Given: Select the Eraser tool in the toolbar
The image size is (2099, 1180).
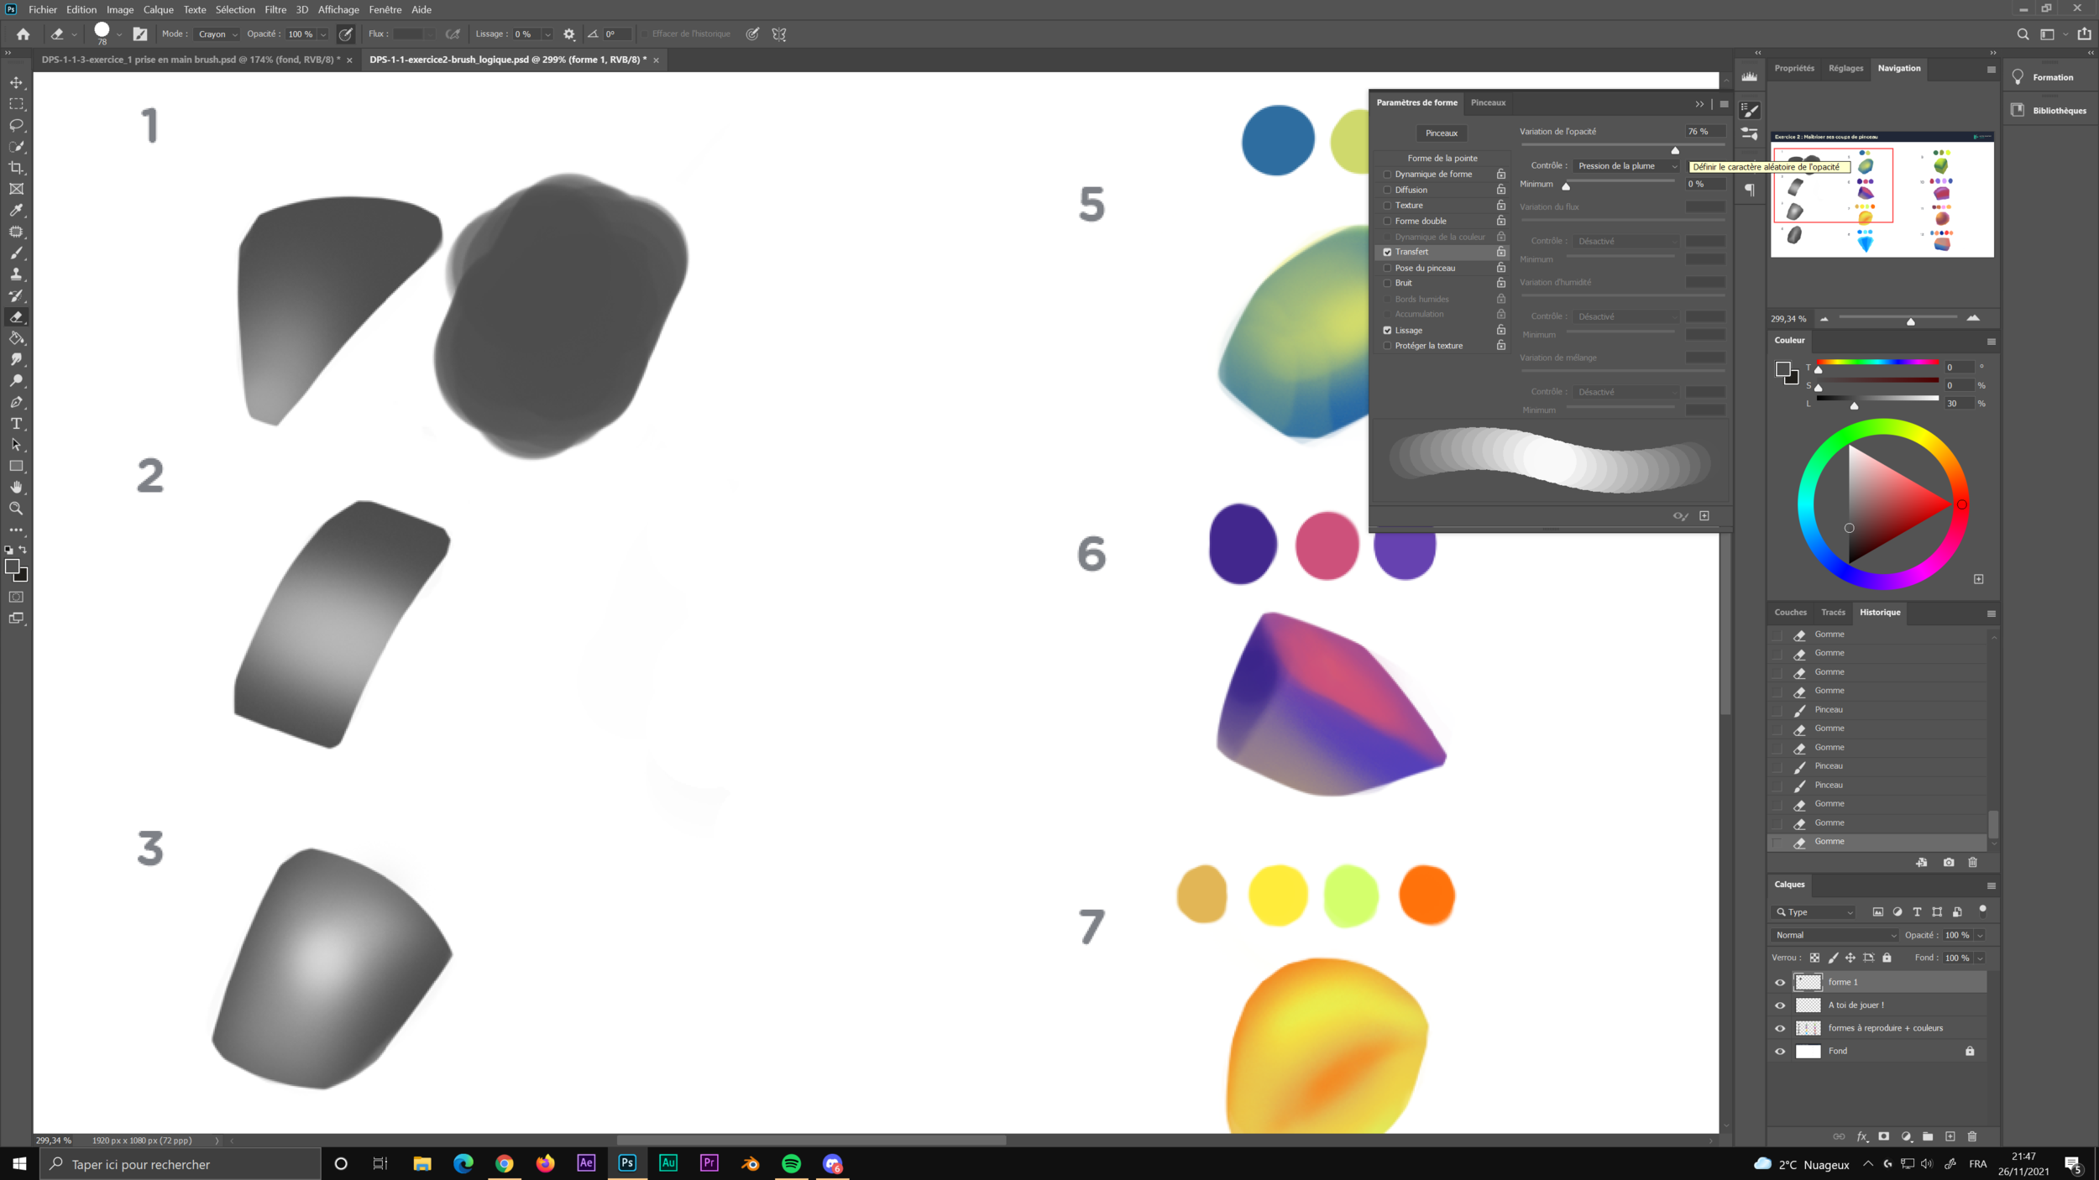Looking at the screenshot, I should [17, 317].
